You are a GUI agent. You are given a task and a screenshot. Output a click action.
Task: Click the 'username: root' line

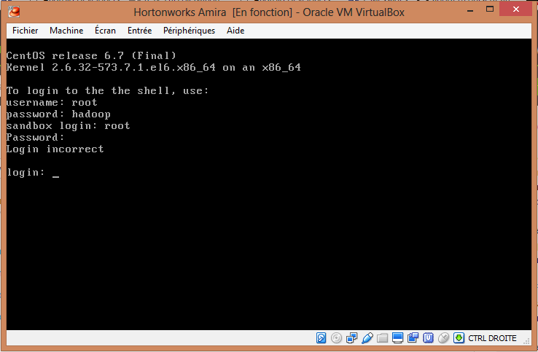click(x=52, y=103)
